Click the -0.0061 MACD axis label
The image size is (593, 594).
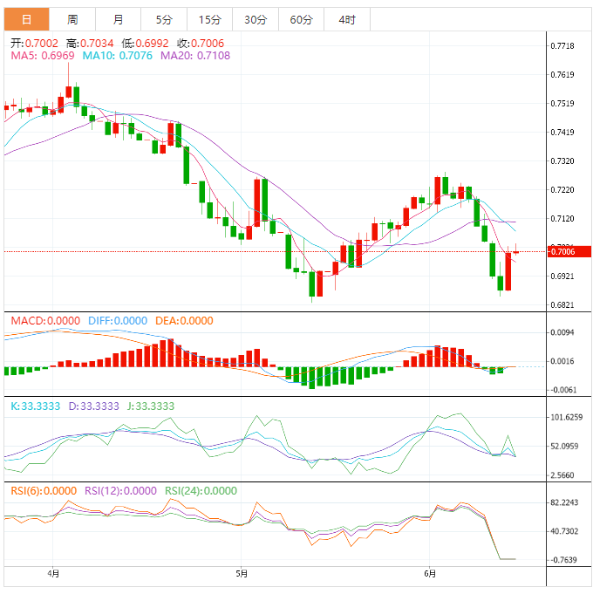point(562,390)
